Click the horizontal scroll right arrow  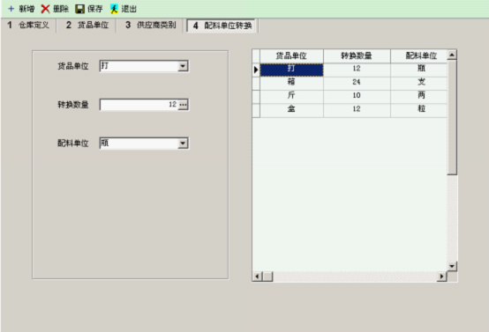click(x=441, y=276)
